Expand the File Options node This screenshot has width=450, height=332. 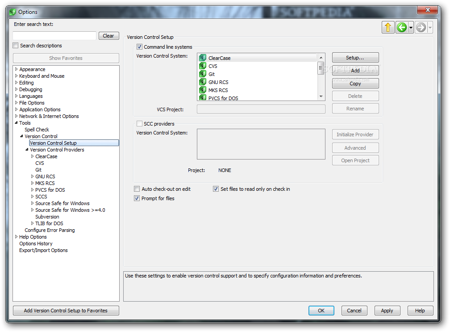point(17,102)
